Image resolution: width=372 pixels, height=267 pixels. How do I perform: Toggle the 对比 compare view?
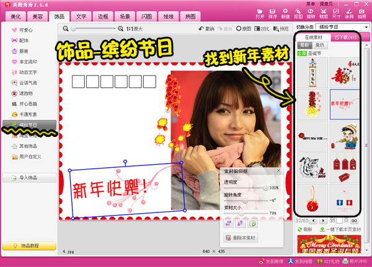pyautogui.click(x=262, y=28)
